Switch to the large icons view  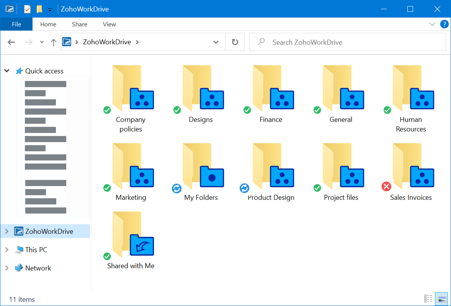441,299
